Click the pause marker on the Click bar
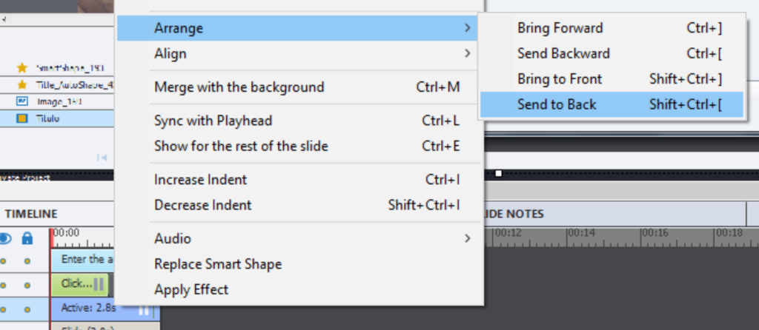Viewport: 759px width, 330px height. [99, 284]
